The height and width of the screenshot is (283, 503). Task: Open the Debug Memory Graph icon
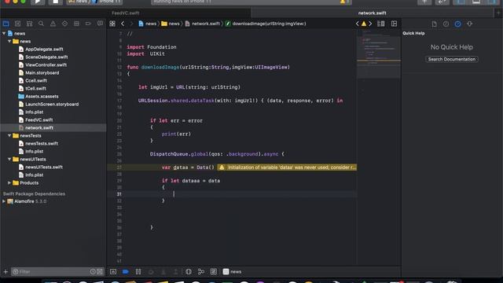[x=201, y=272]
